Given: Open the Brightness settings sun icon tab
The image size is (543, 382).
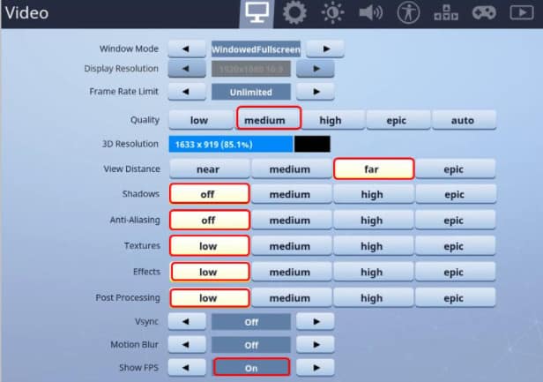Looking at the screenshot, I should point(332,13).
